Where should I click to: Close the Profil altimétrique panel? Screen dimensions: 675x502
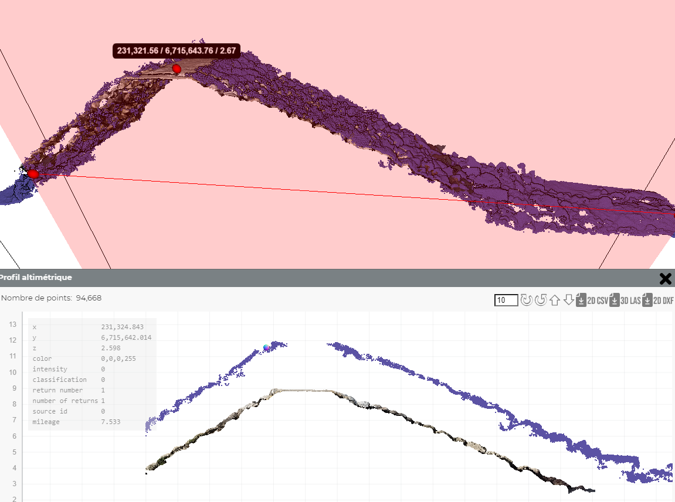pos(666,279)
